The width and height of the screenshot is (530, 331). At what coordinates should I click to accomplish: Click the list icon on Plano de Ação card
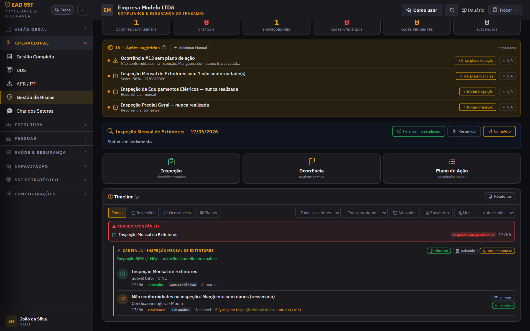click(x=452, y=161)
